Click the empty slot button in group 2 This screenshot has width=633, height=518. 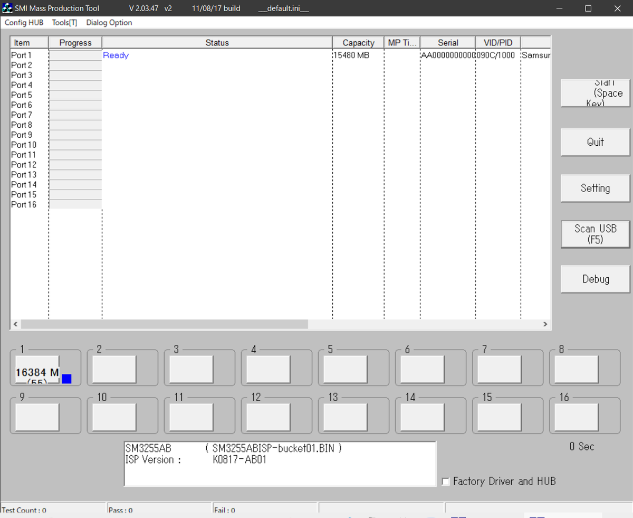point(114,369)
